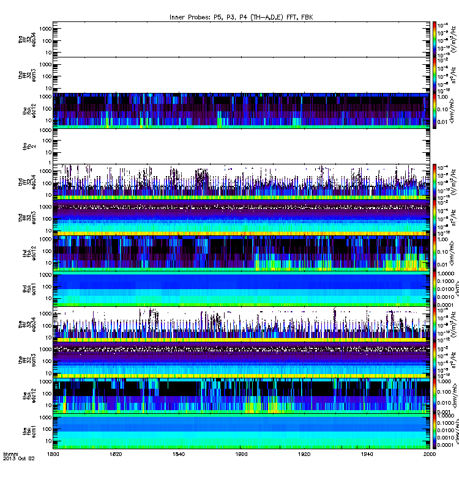Click the thd fff scm3 spectrogram plot
The image size is (459, 489).
coord(241,218)
